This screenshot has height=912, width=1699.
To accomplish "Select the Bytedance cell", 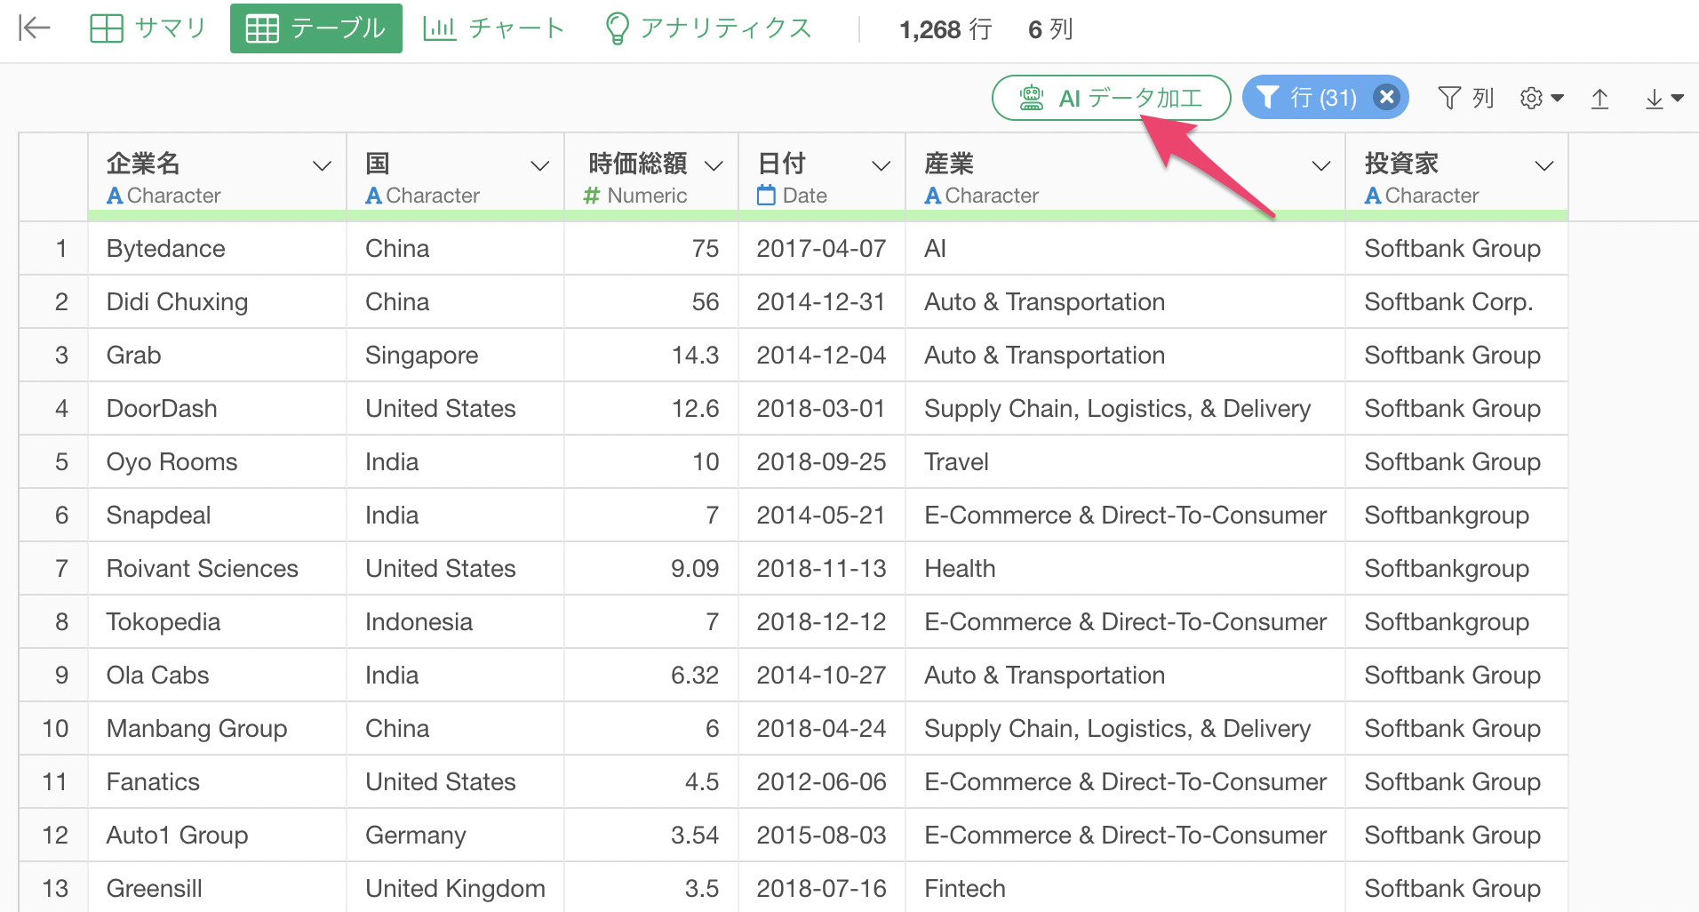I will click(217, 249).
